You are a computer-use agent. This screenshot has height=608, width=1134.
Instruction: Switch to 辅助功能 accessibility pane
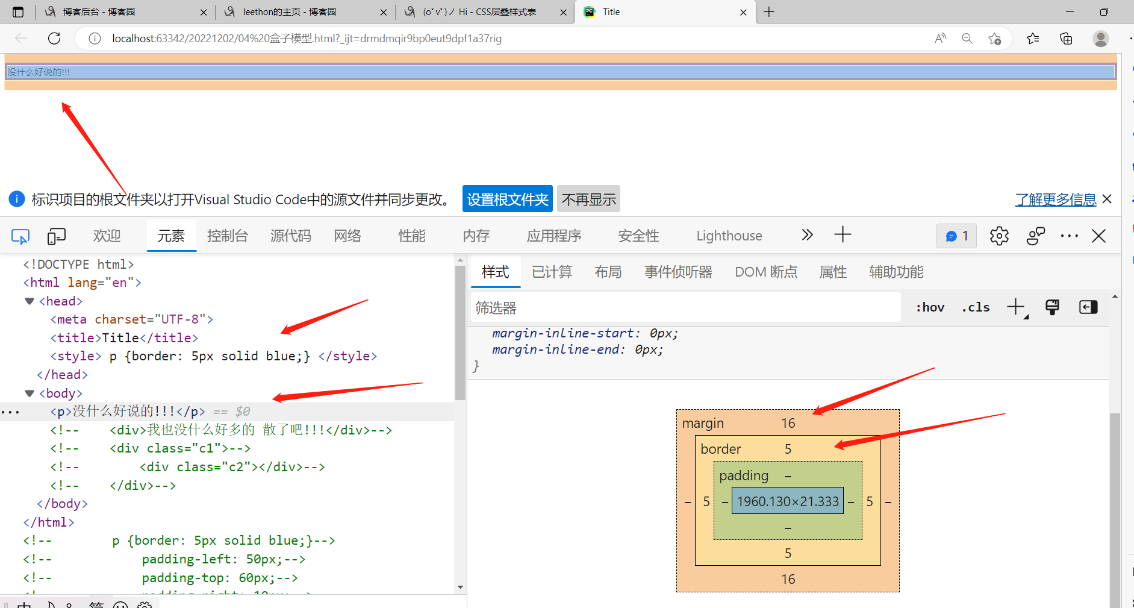(896, 272)
